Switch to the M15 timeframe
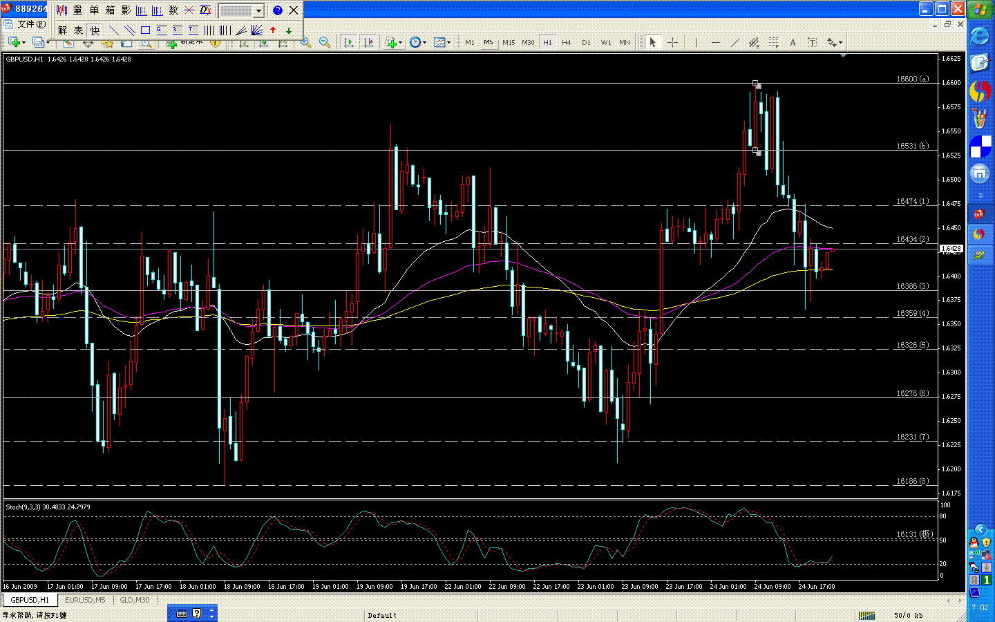This screenshot has height=622, width=995. tap(509, 42)
